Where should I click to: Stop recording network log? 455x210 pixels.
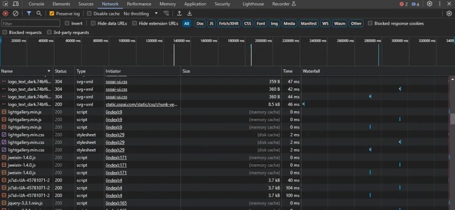click(5, 13)
